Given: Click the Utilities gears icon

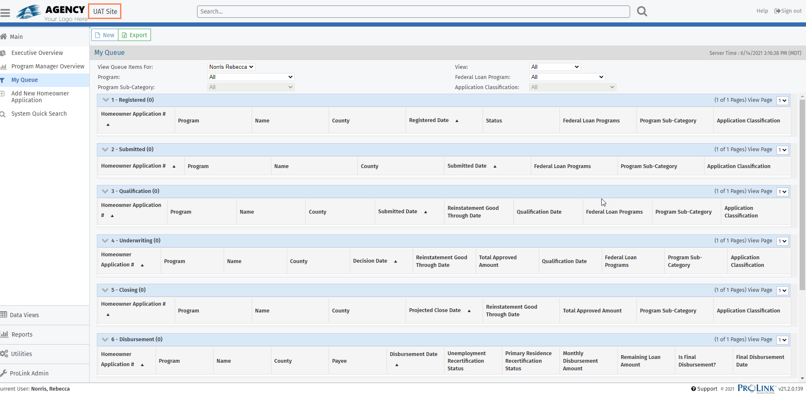Looking at the screenshot, I should coord(4,354).
